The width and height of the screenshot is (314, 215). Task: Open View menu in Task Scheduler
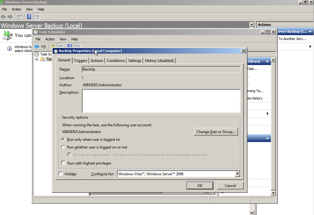(x=63, y=39)
